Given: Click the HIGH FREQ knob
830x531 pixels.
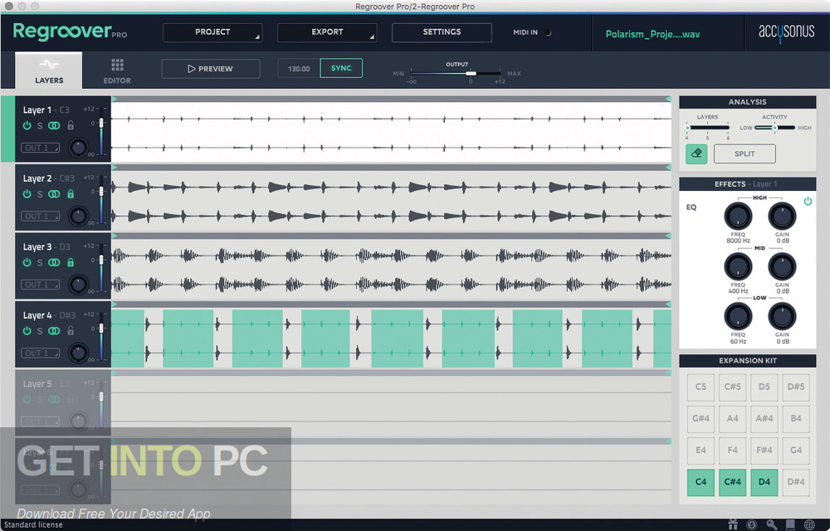Looking at the screenshot, I should point(738,216).
